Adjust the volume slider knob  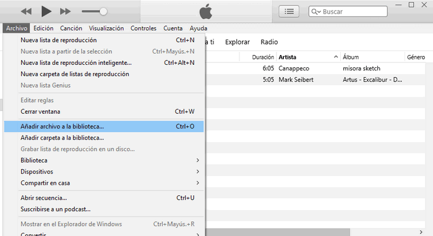(103, 12)
